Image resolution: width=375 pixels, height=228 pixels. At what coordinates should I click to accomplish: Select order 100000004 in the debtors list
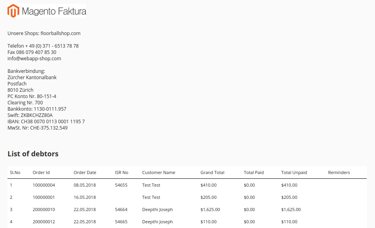click(x=44, y=185)
